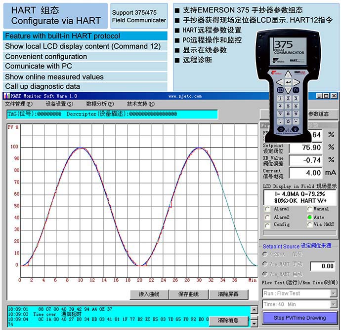Click the up arrow key on 375 communicator
This screenshot has width=341, height=330.
point(288,74)
